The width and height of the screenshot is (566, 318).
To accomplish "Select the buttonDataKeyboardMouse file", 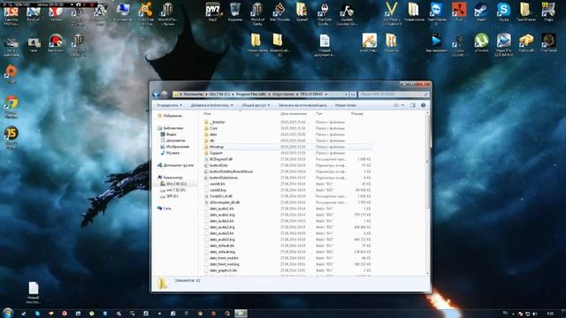I will pyautogui.click(x=287, y=171).
